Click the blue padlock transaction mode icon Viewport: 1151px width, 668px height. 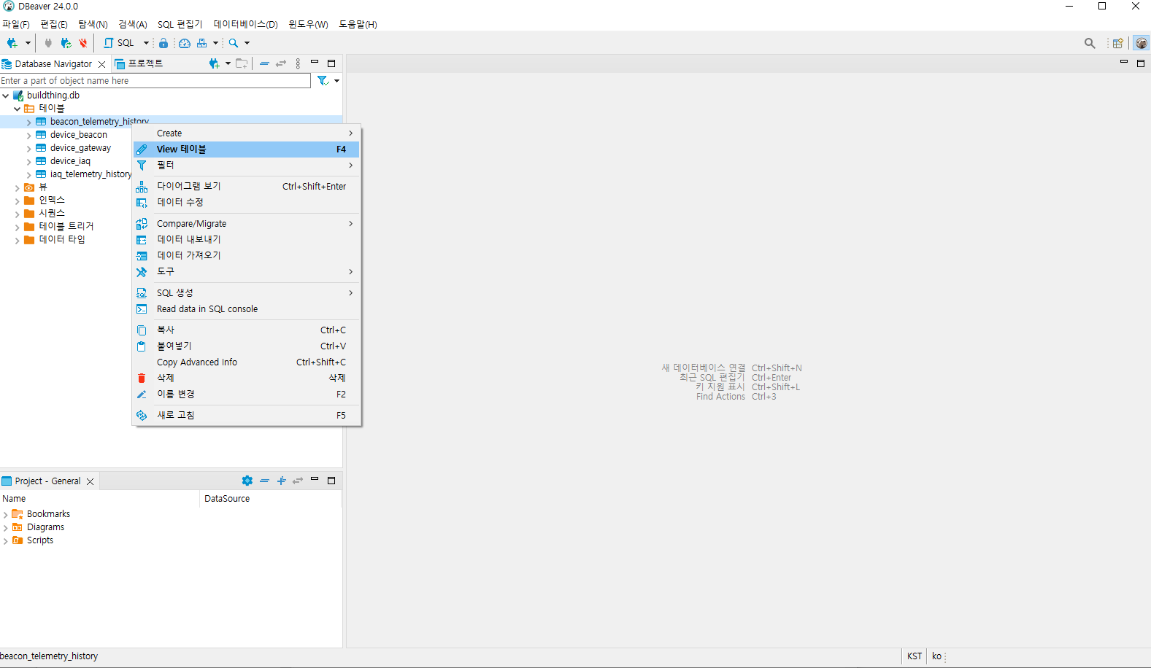click(163, 43)
